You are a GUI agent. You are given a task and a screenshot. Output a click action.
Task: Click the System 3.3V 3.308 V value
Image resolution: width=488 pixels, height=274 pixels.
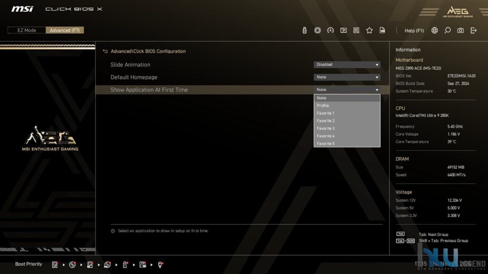tap(454, 215)
